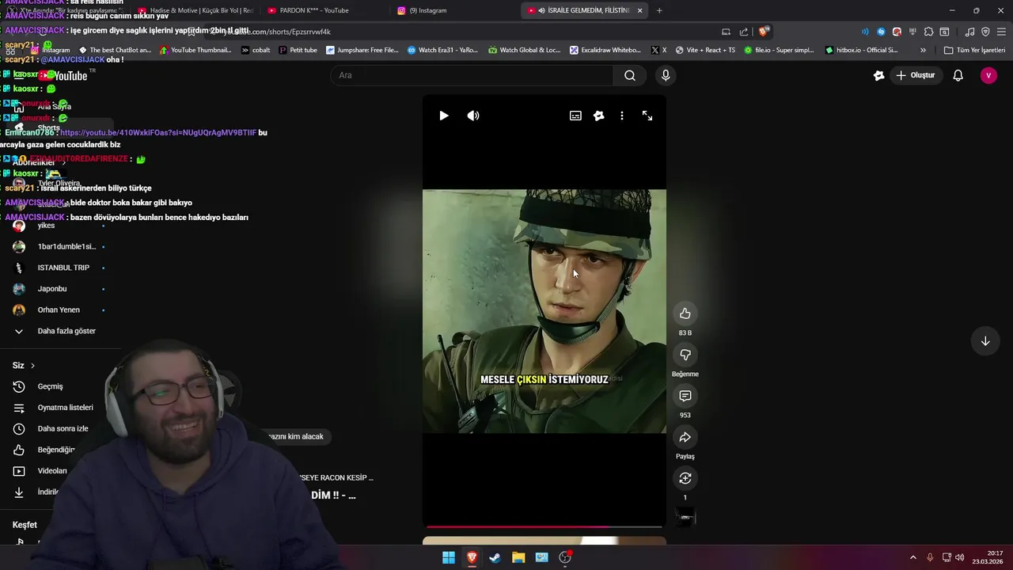Share the Shorts video (Paylaş)
The width and height of the screenshot is (1013, 570).
coord(685,437)
